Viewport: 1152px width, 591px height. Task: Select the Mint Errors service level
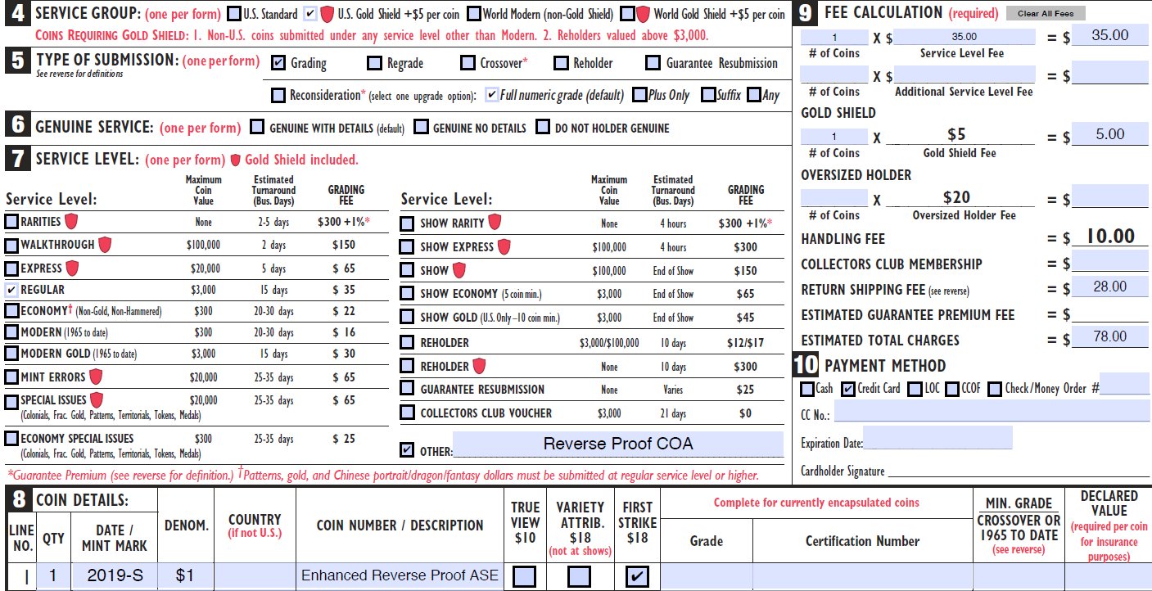tap(11, 377)
